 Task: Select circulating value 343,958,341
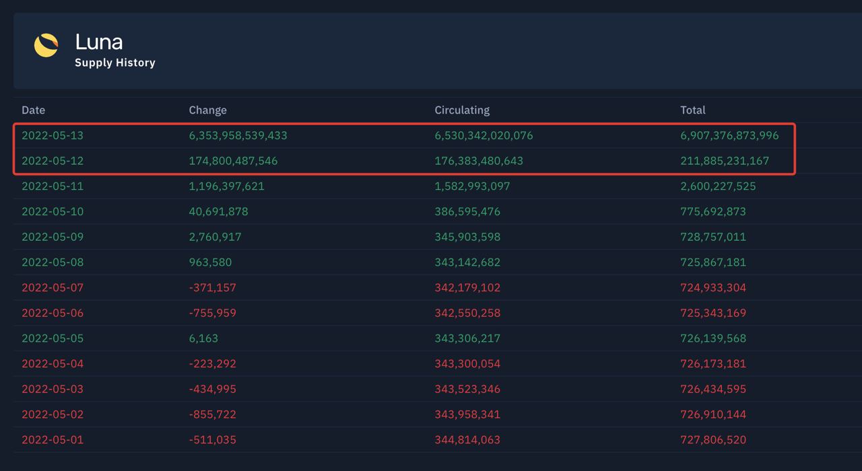point(467,414)
